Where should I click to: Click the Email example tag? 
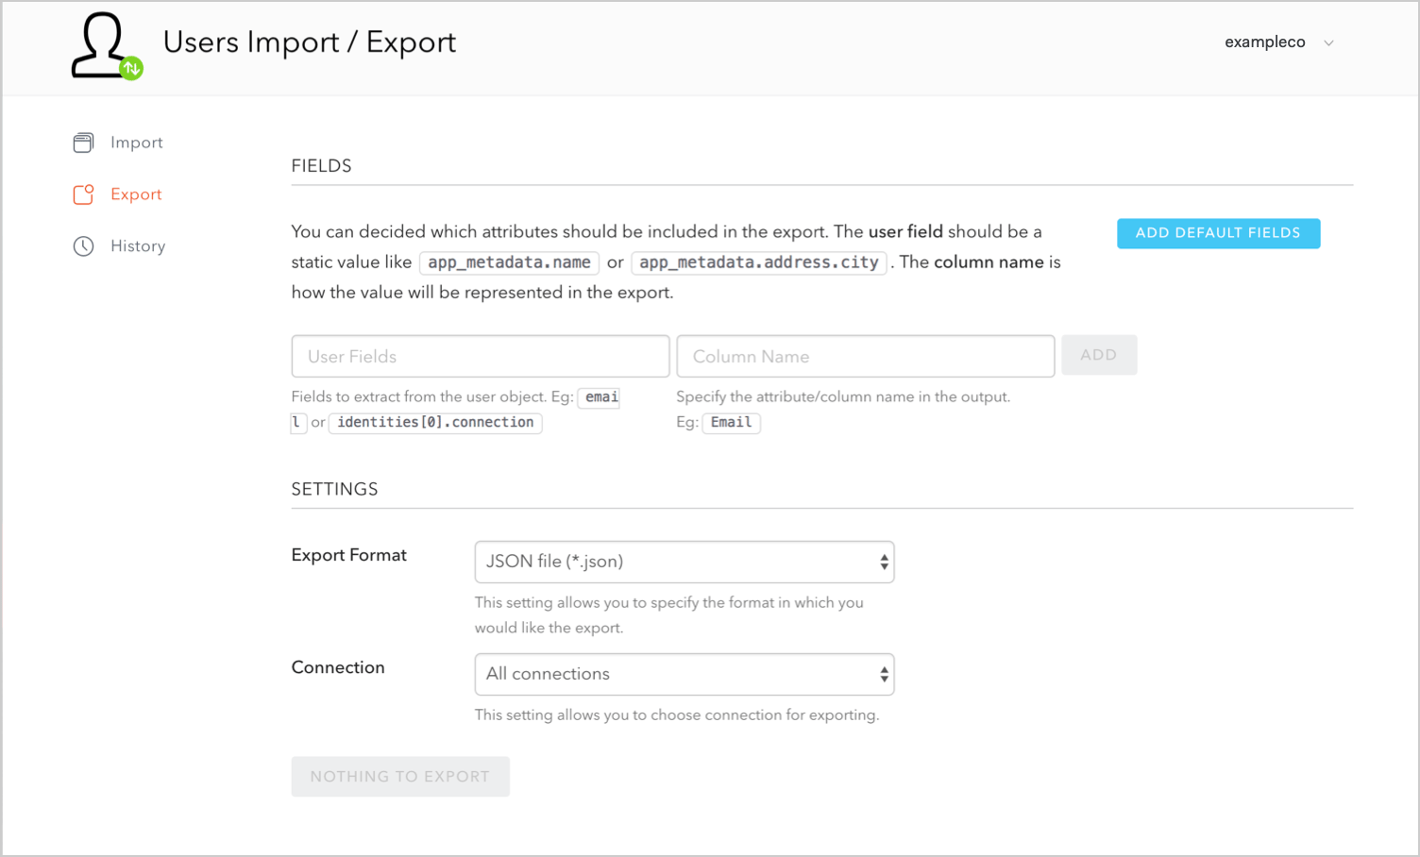[x=732, y=422]
